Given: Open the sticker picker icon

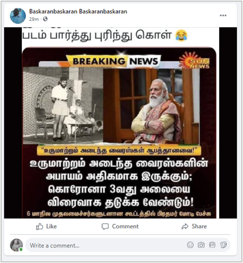Looking at the screenshot, I should tap(223, 245).
